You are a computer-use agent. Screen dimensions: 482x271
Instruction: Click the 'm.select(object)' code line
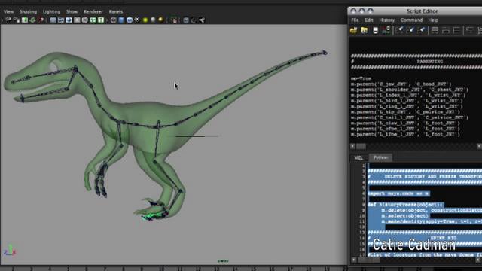click(405, 216)
